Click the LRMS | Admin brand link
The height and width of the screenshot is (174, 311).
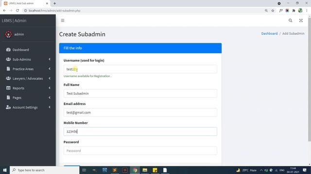(x=14, y=20)
